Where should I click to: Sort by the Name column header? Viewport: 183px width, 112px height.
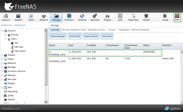click(58, 46)
